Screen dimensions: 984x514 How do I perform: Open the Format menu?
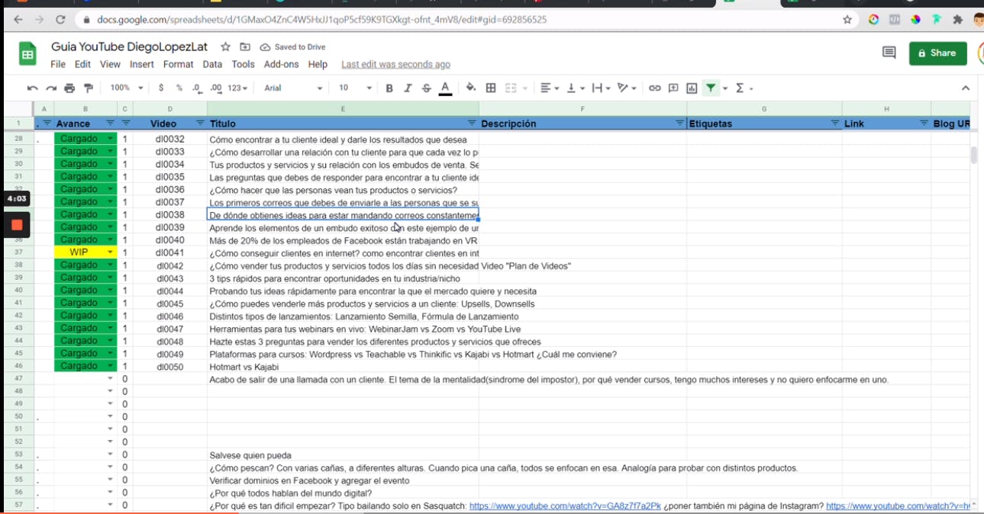coord(178,65)
